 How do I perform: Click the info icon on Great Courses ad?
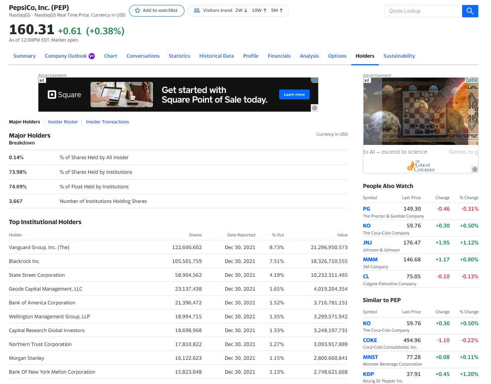pos(475,169)
